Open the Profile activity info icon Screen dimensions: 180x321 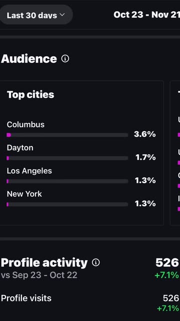click(x=95, y=262)
